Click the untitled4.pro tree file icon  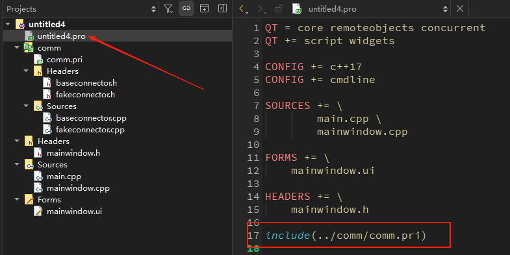click(29, 36)
